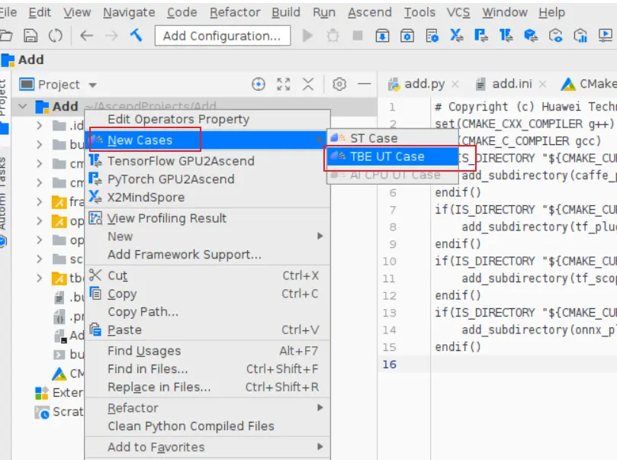
Task: Click the Forward navigation arrow
Action: click(x=111, y=36)
